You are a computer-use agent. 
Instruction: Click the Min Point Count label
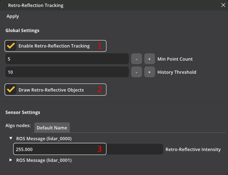point(175,59)
